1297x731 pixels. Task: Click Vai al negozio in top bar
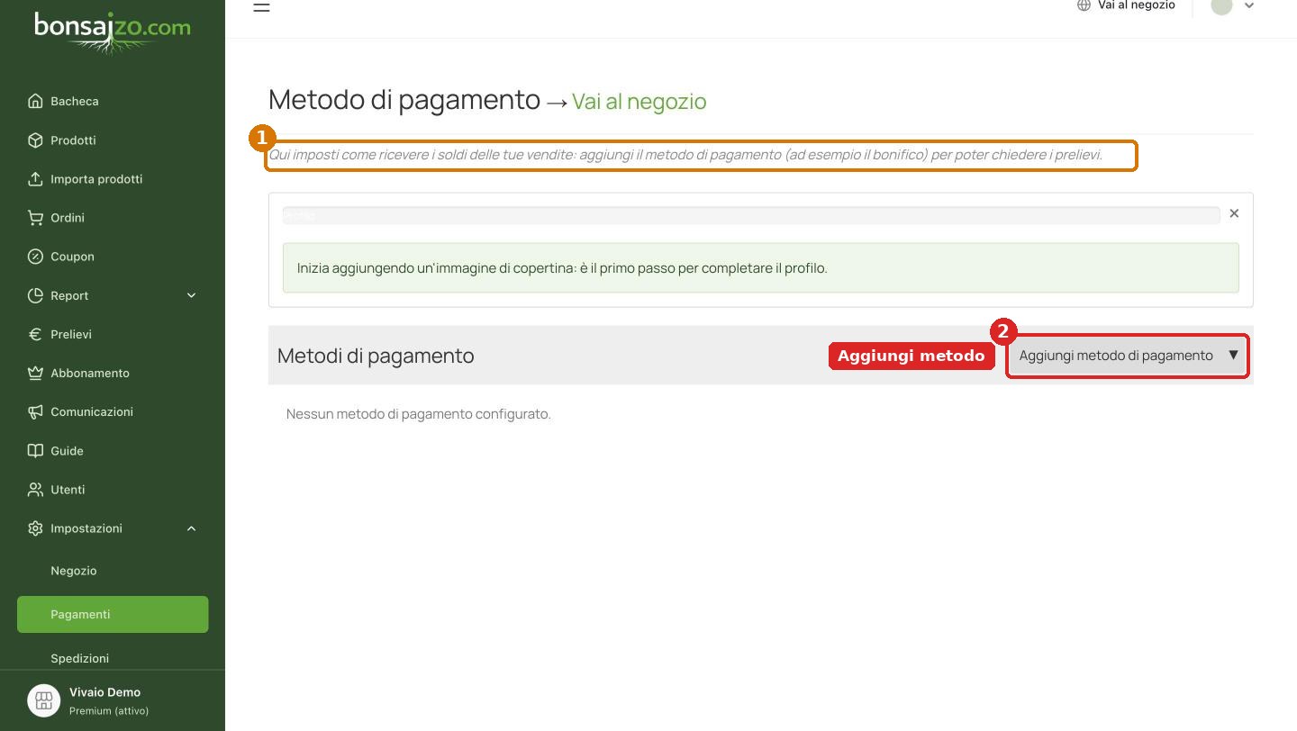tap(1136, 5)
